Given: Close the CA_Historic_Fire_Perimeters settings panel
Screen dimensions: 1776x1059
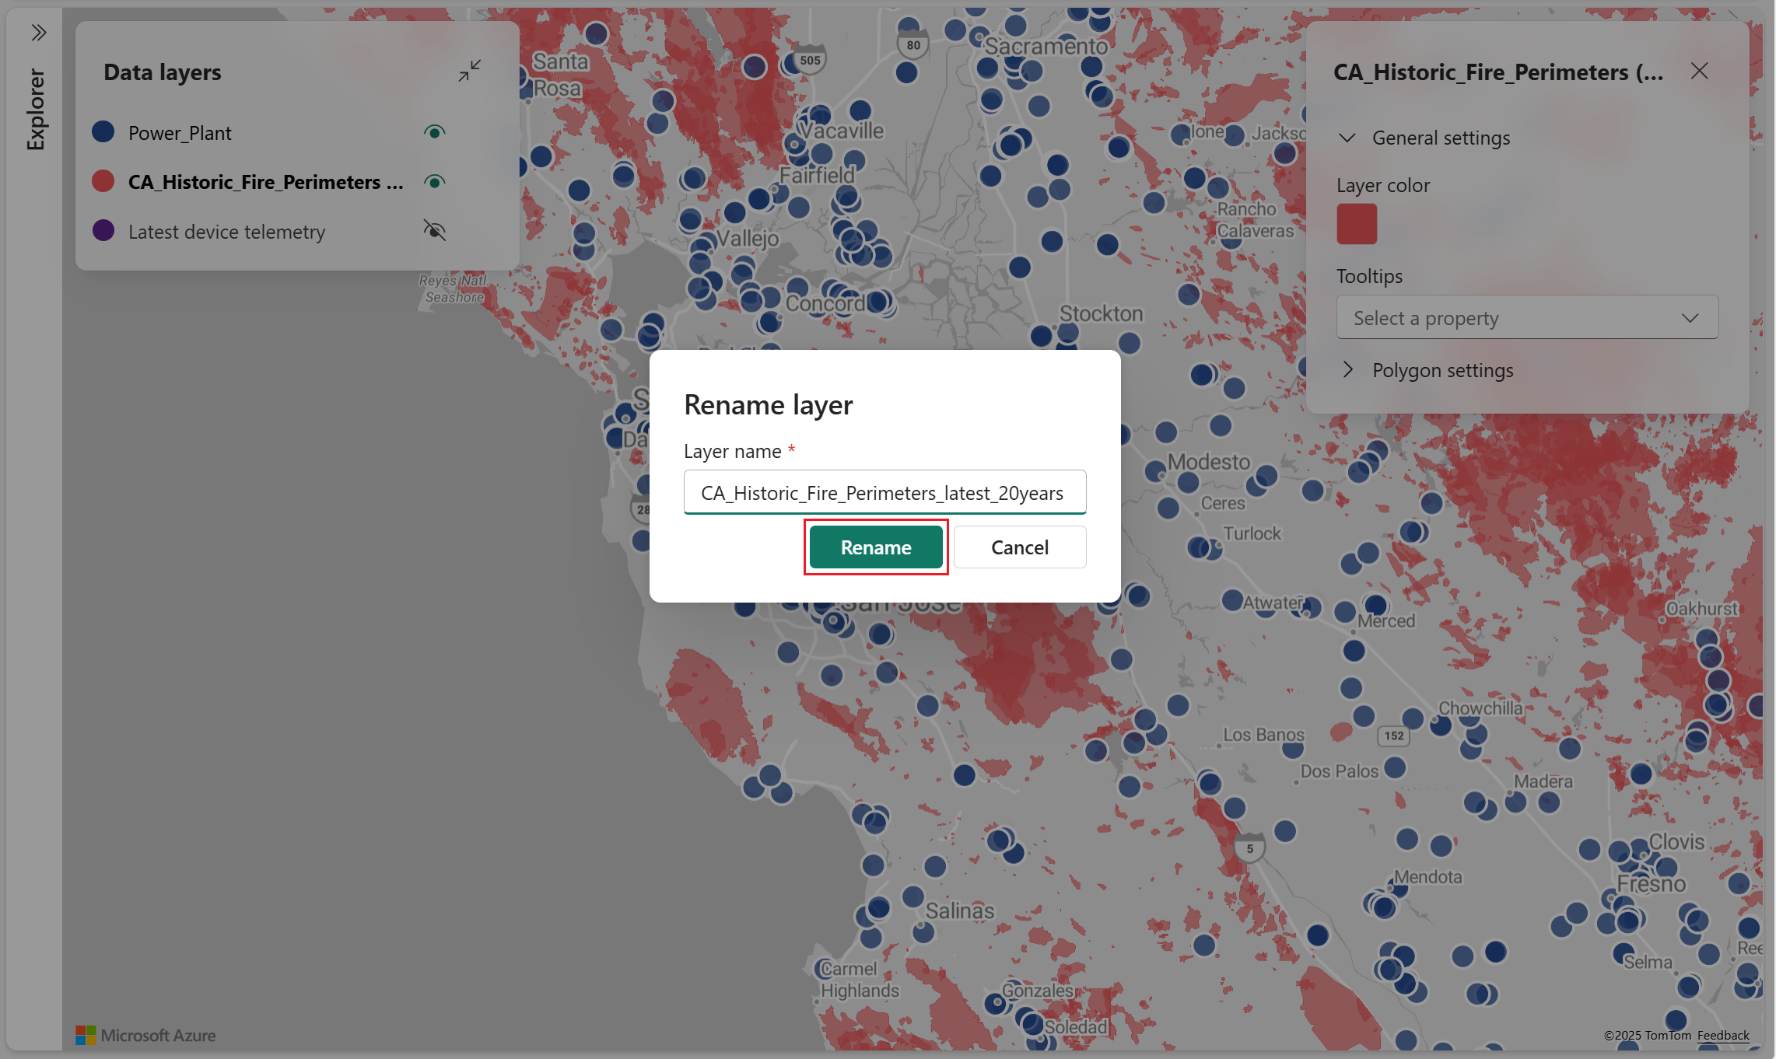Looking at the screenshot, I should (x=1699, y=72).
